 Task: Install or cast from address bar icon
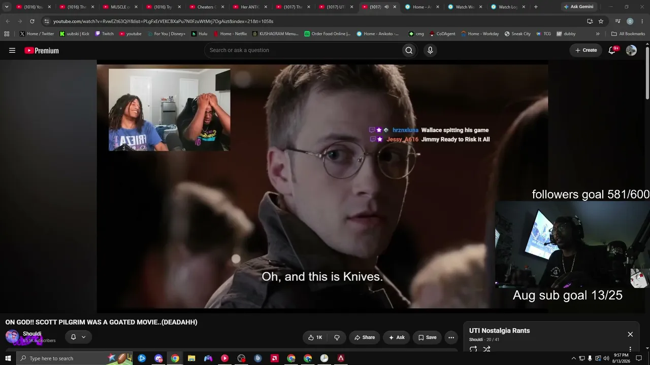tap(590, 21)
